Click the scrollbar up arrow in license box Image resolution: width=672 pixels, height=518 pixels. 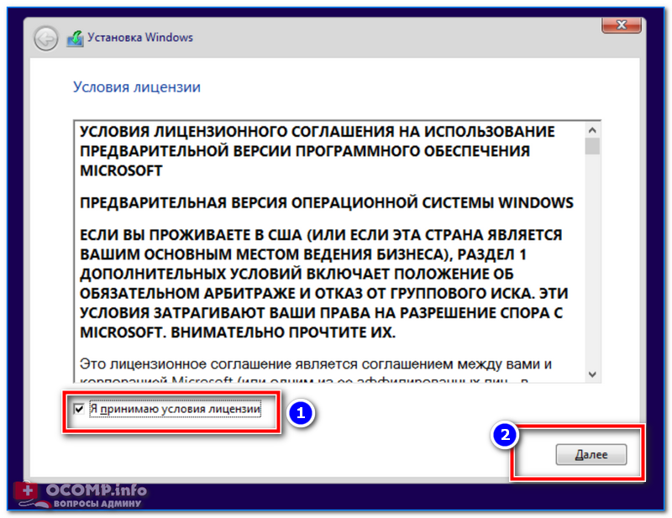click(x=592, y=130)
